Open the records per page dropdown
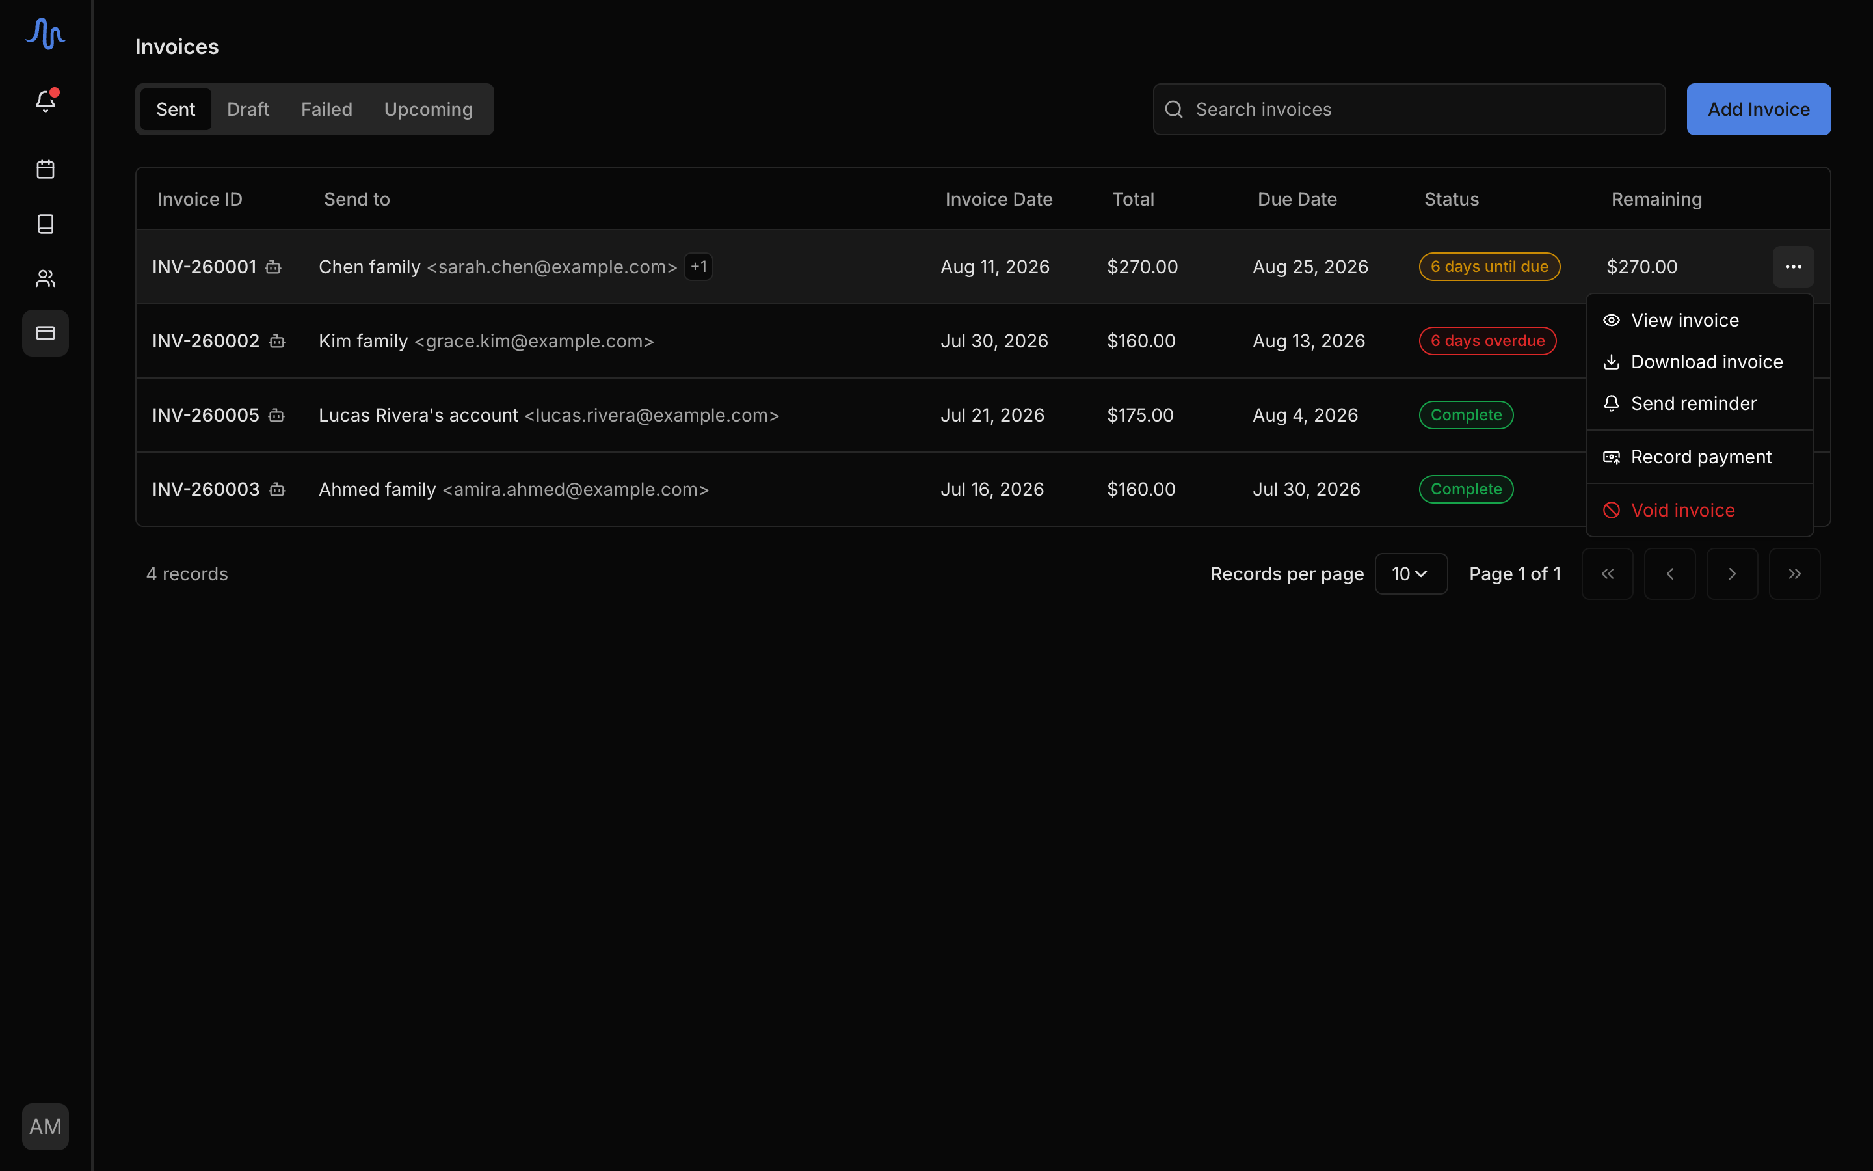 click(x=1411, y=574)
